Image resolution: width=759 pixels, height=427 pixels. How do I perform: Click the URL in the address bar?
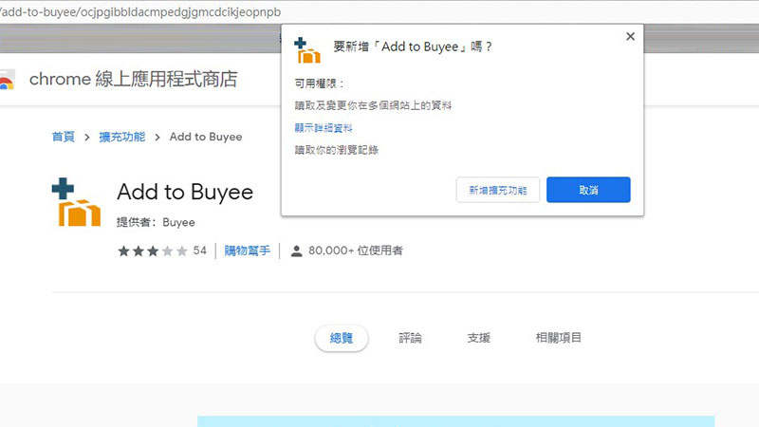pos(140,11)
